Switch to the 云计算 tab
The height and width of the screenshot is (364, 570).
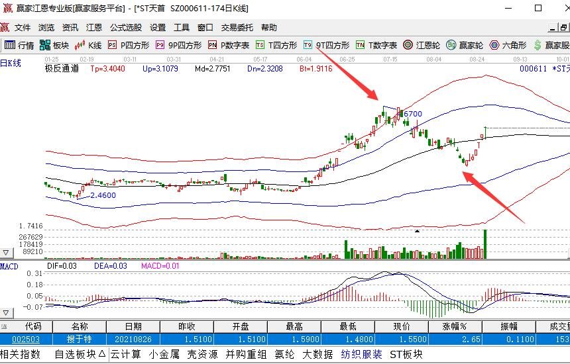coord(125,354)
